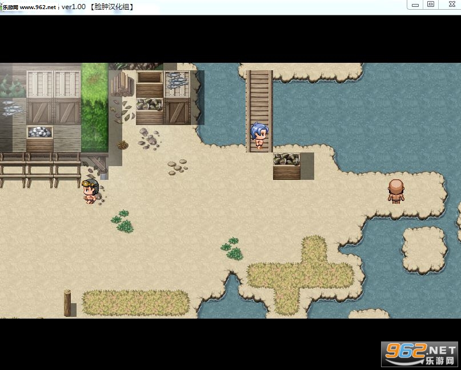Close the game window
The height and width of the screenshot is (370, 461).
pyautogui.click(x=451, y=5)
